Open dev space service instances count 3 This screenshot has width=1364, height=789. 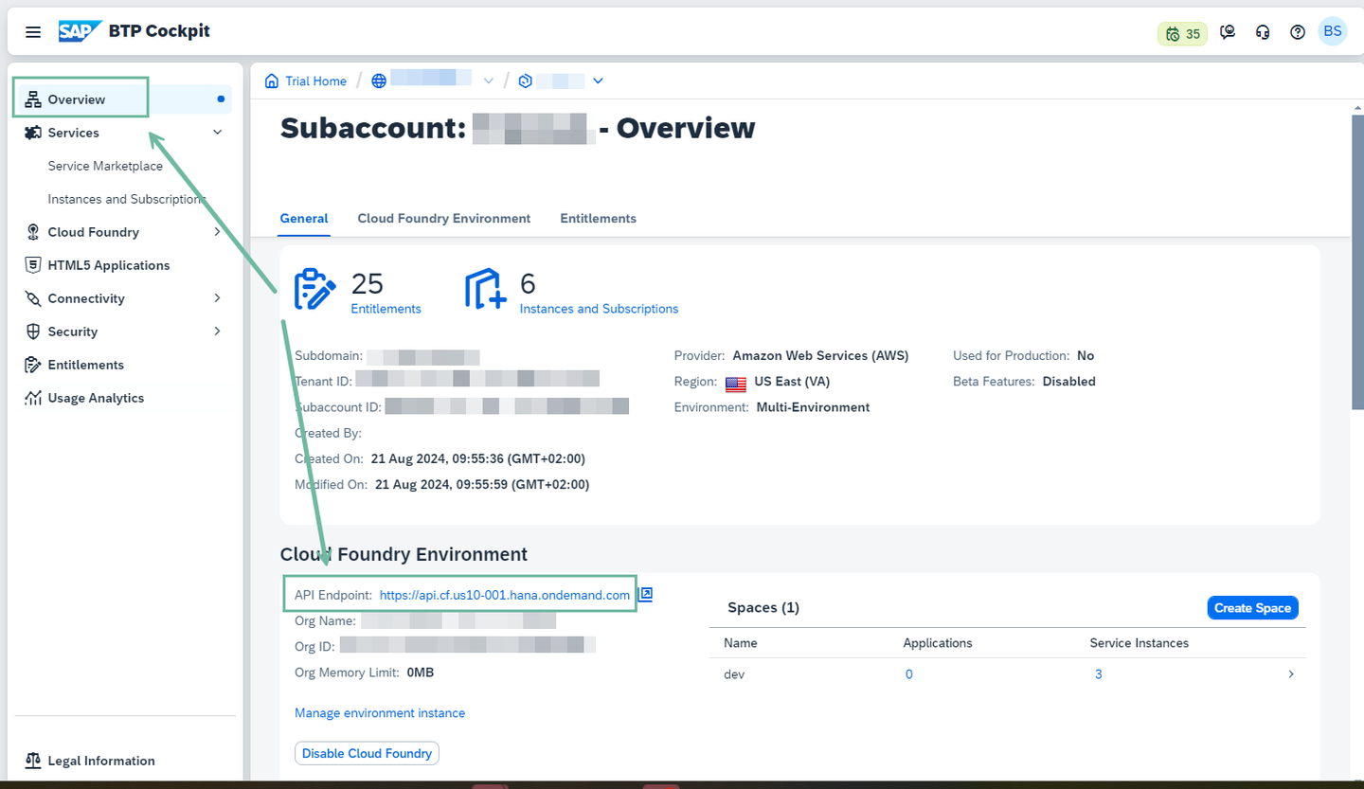[x=1098, y=674]
